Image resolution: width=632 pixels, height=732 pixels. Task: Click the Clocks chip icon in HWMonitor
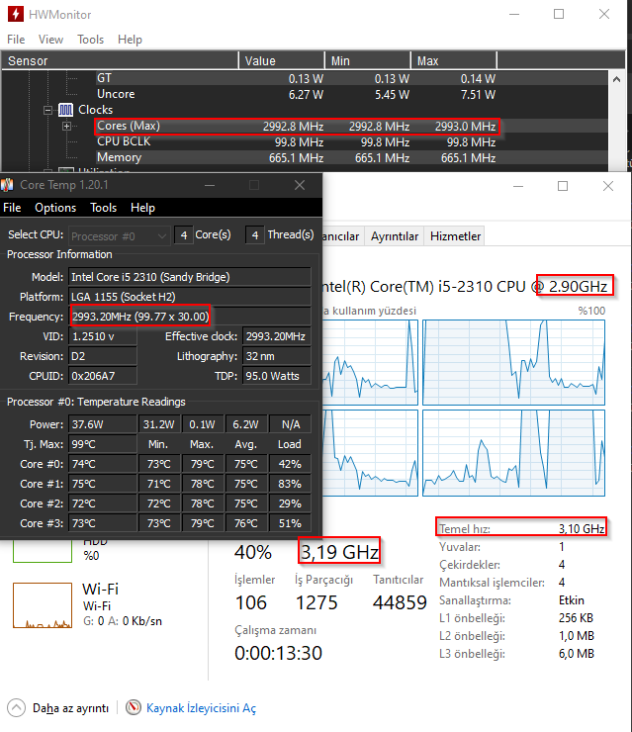pyautogui.click(x=66, y=110)
